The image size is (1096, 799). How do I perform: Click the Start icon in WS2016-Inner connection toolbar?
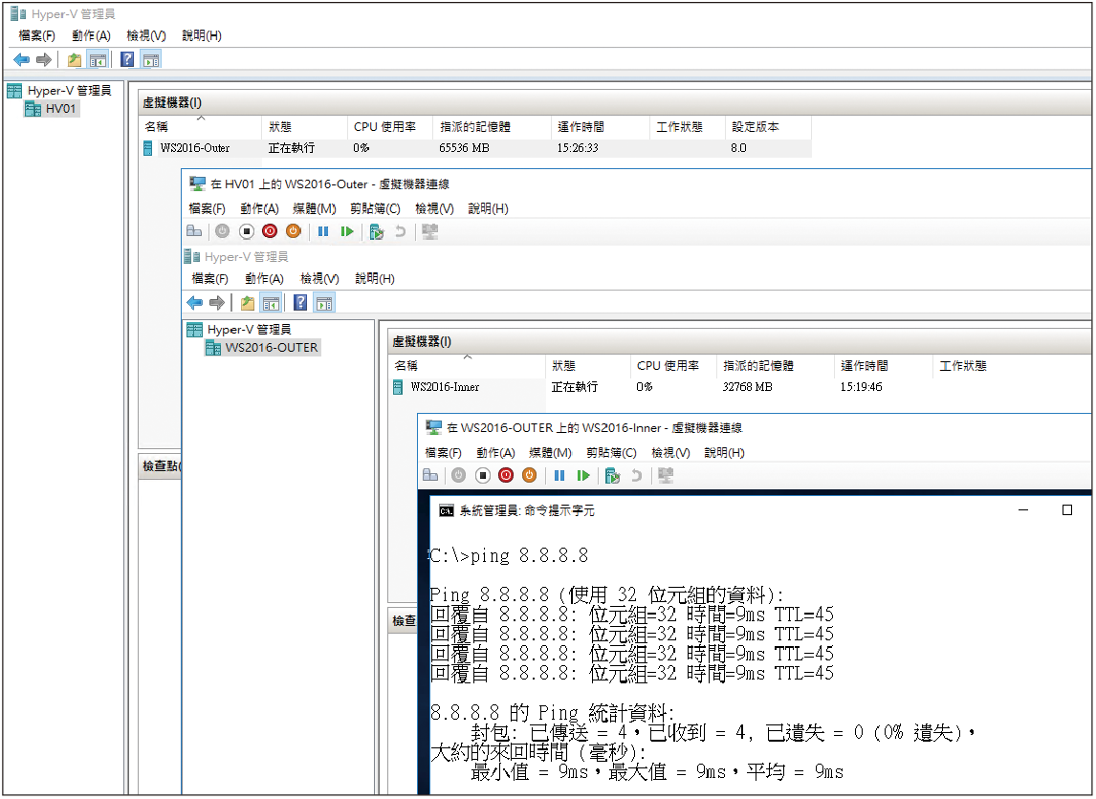pyautogui.click(x=458, y=475)
